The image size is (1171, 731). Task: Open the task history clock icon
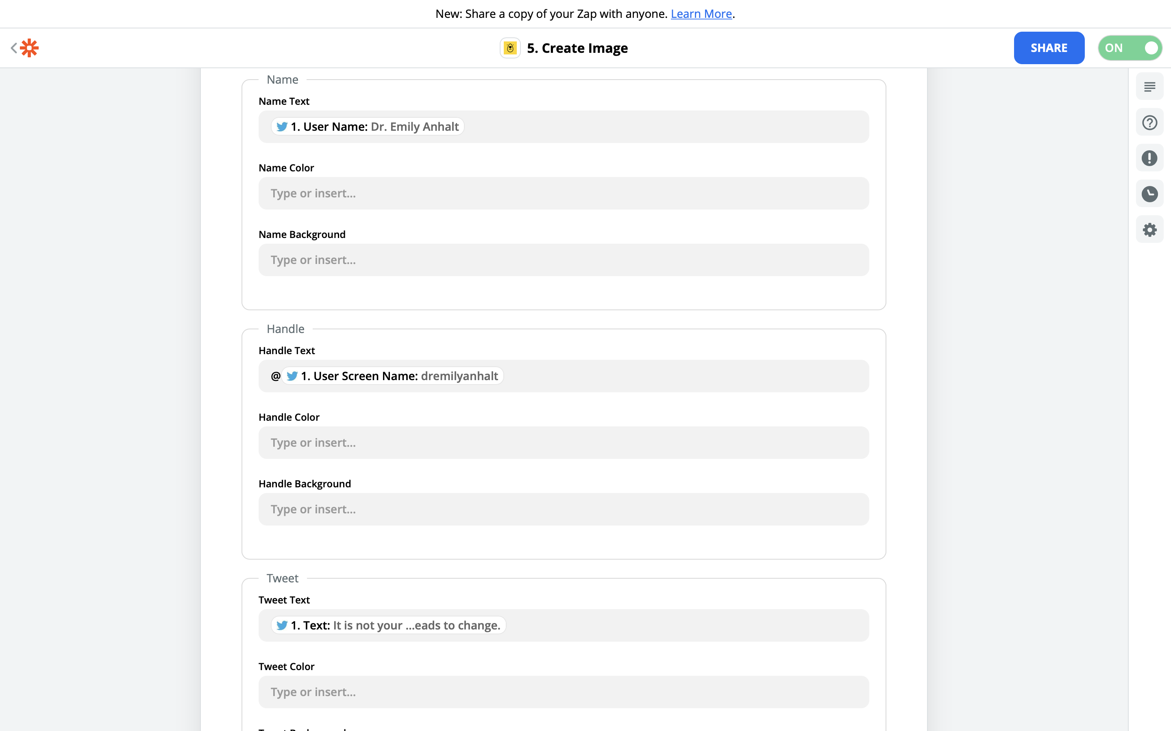[1149, 194]
